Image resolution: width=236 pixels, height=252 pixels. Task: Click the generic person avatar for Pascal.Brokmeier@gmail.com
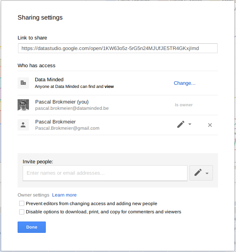click(23, 125)
